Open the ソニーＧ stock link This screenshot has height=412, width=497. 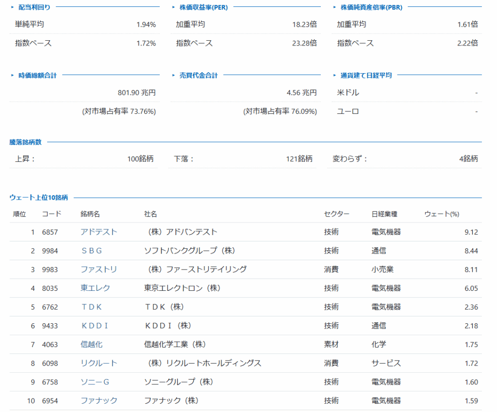95,382
